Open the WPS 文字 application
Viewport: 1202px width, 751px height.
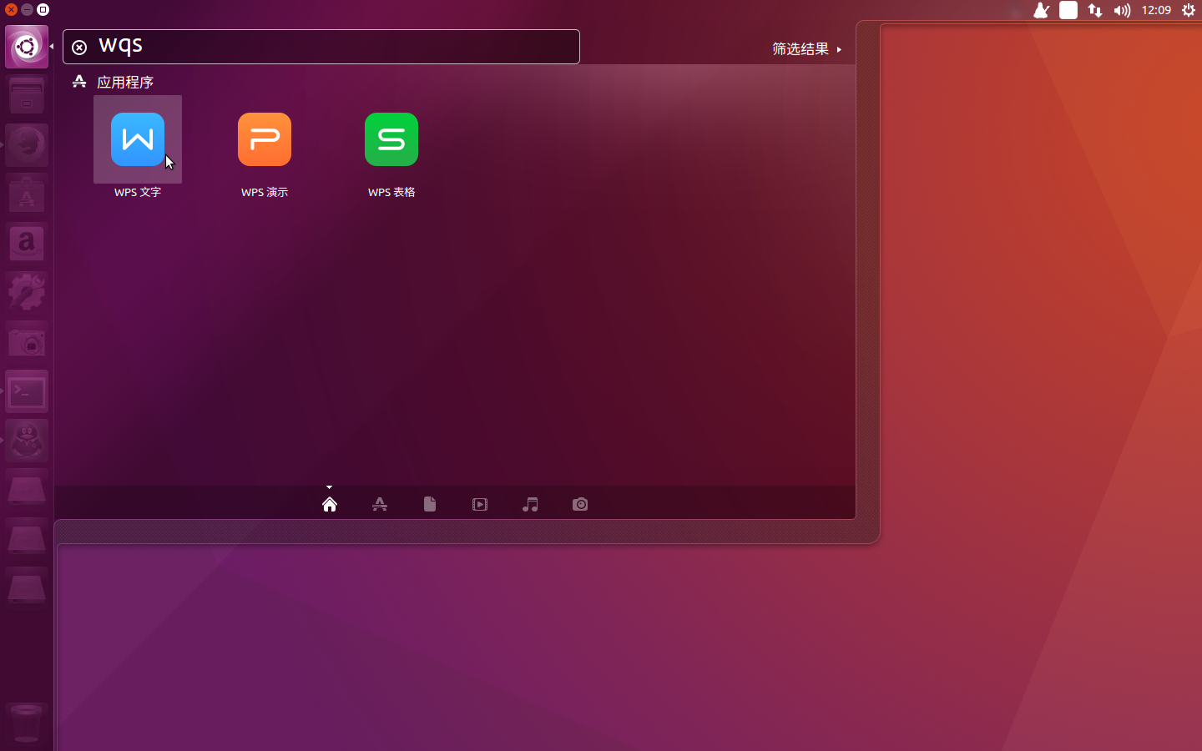[137, 139]
